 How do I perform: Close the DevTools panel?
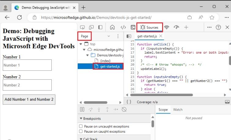[227, 27]
